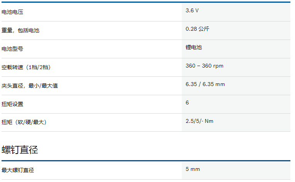Click the 扭矩（软/硬/最大） label

pyautogui.click(x=24, y=122)
